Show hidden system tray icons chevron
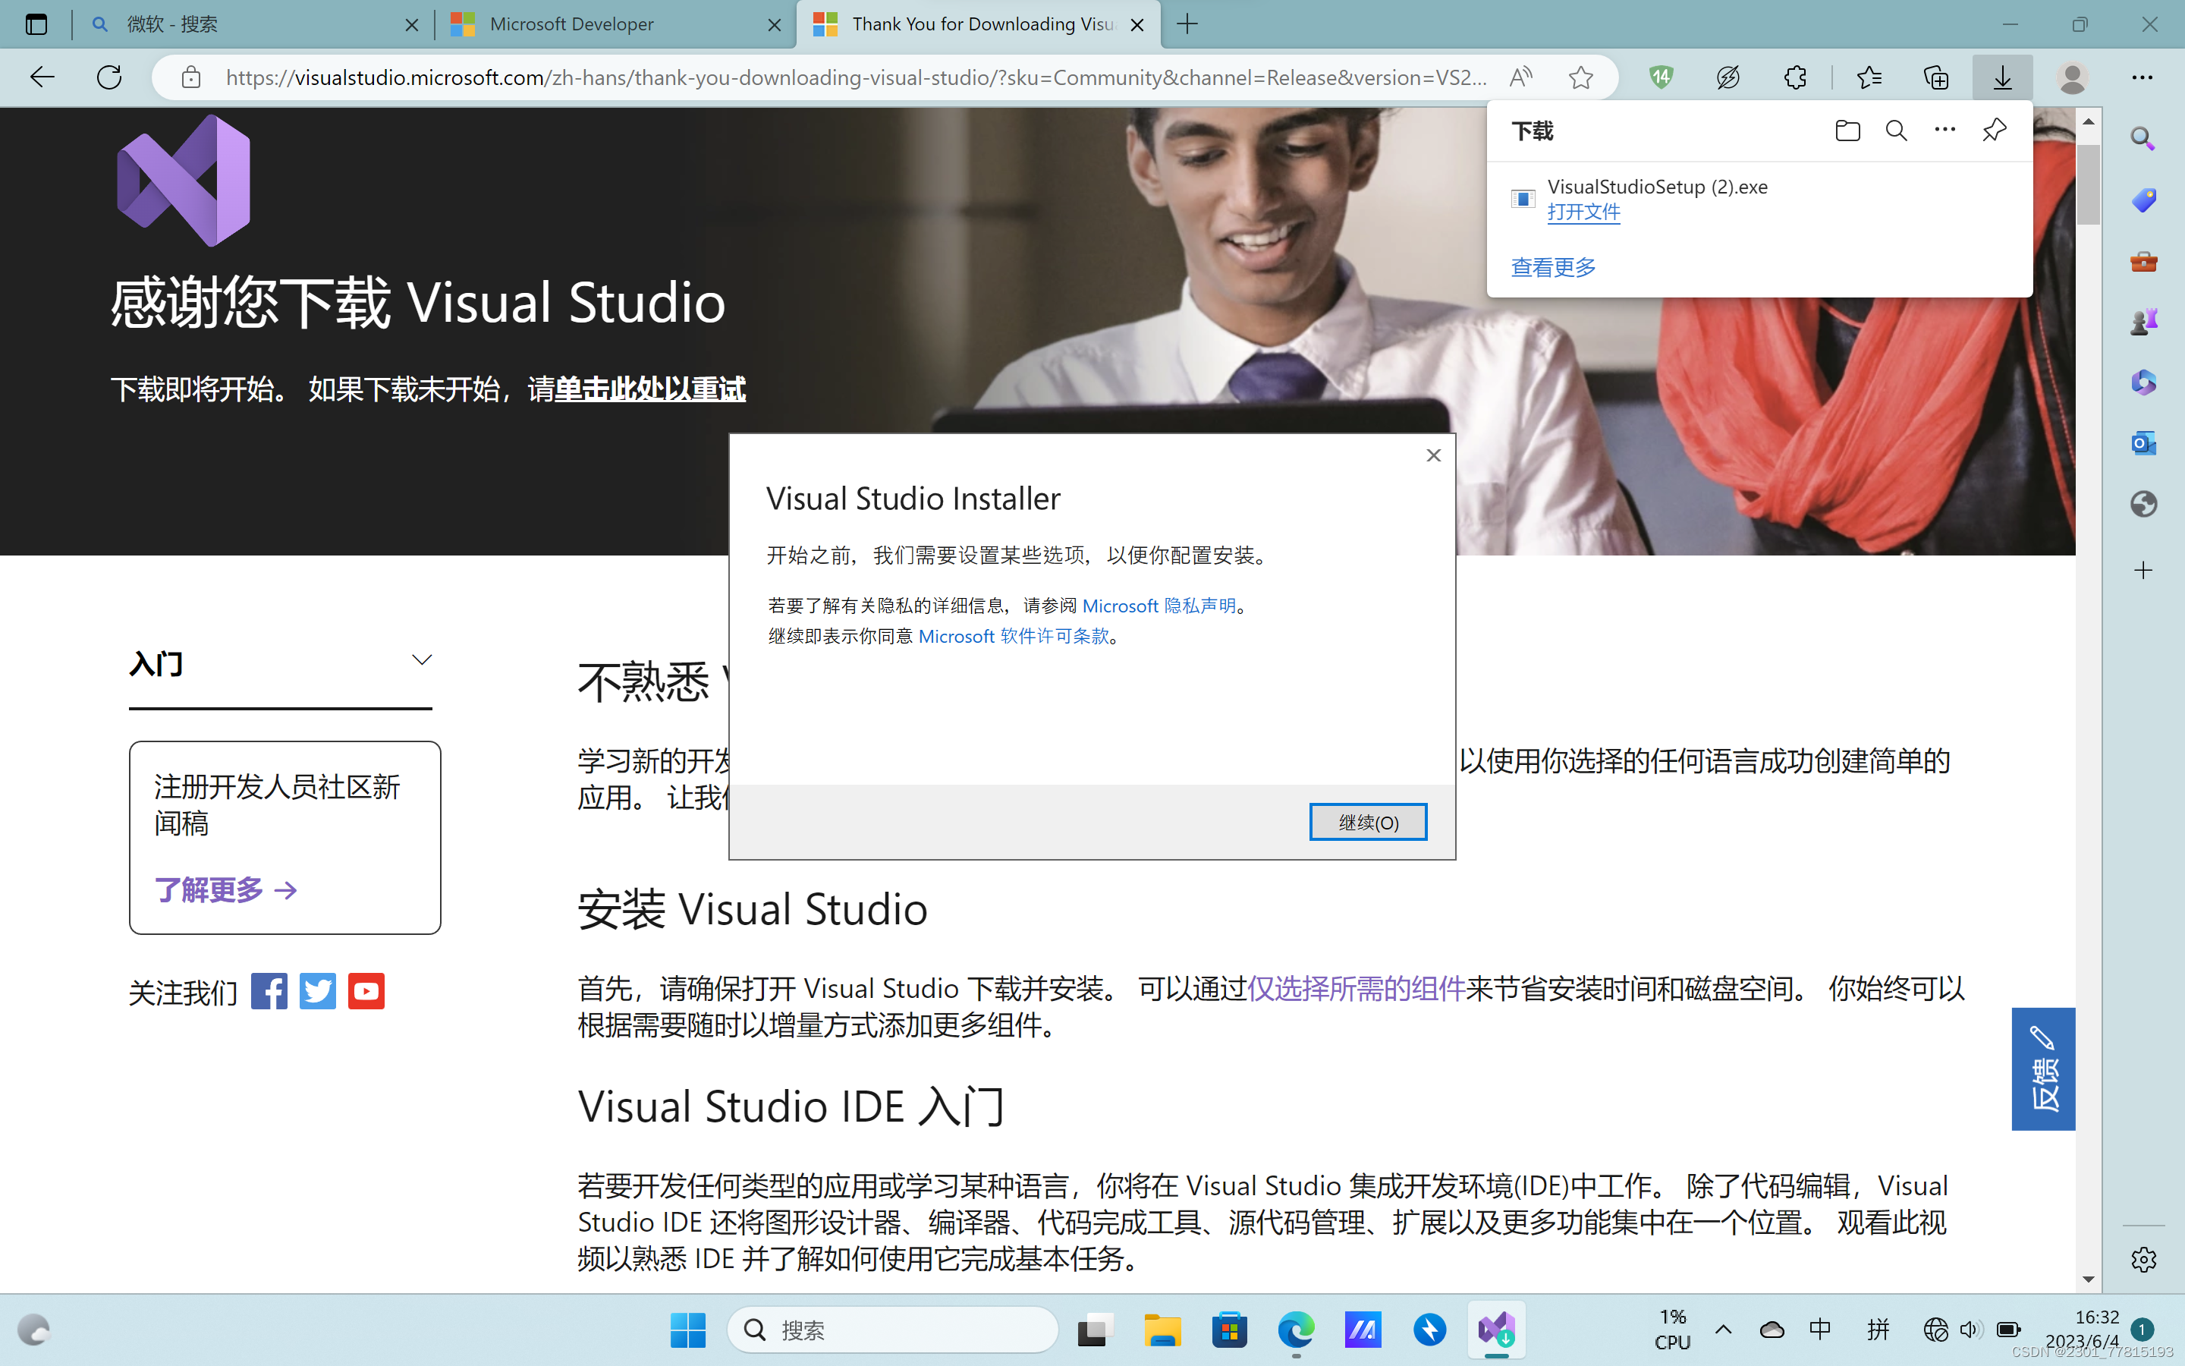2185x1366 pixels. (1723, 1329)
